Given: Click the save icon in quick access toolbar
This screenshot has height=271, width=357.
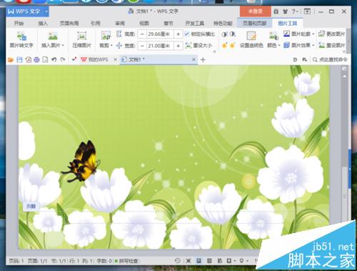Looking at the screenshot, I should (x=19, y=59).
